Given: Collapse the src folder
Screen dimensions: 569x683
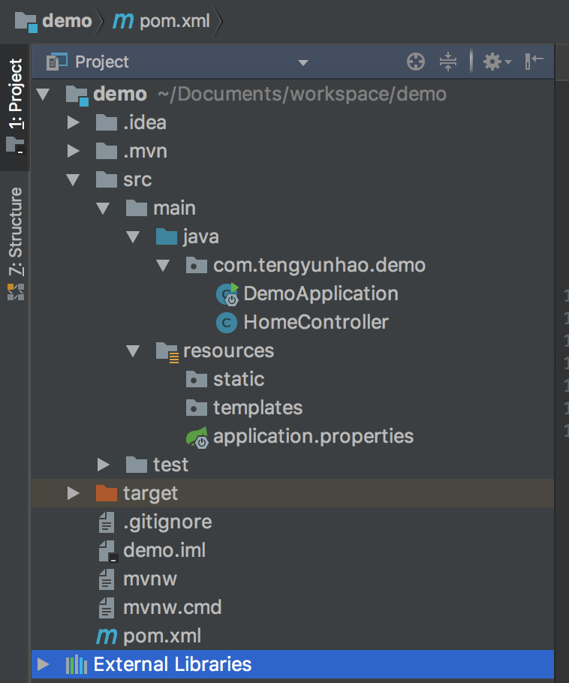Looking at the screenshot, I should pyautogui.click(x=73, y=179).
